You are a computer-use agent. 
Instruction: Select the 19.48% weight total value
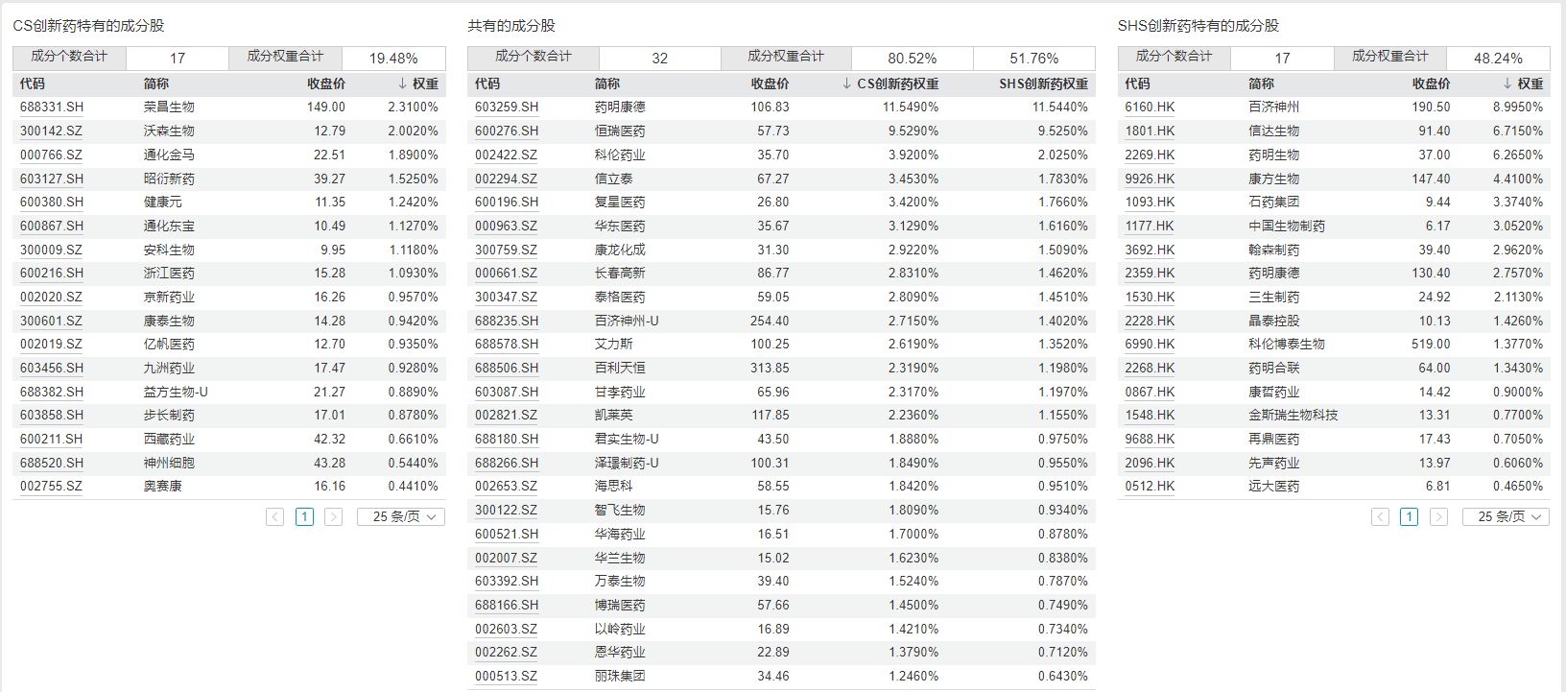click(394, 59)
